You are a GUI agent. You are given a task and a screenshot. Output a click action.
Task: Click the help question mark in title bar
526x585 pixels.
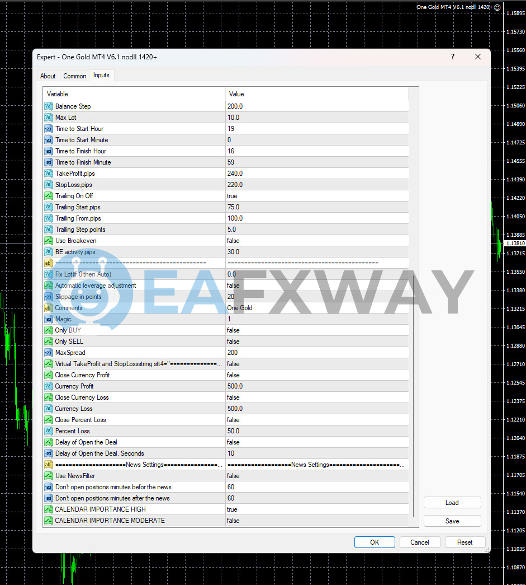453,57
